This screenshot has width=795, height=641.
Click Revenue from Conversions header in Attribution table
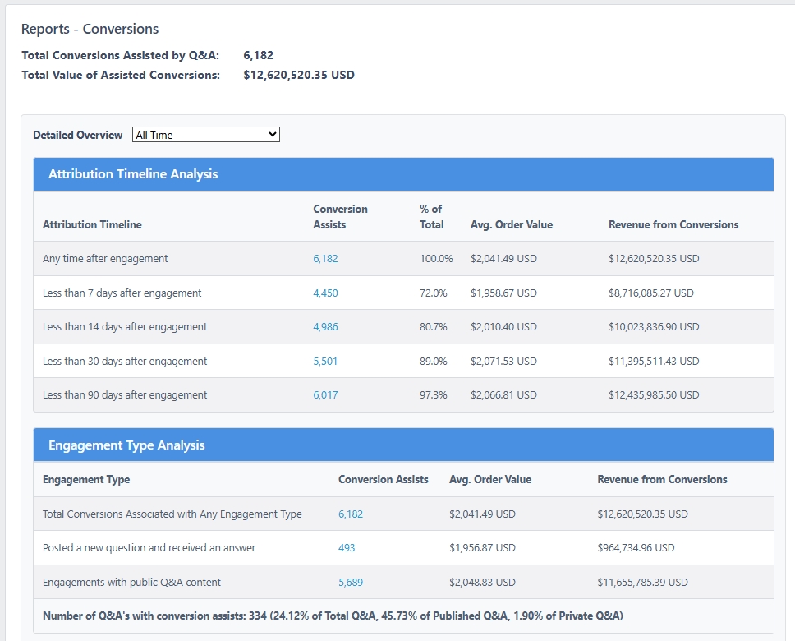[673, 225]
